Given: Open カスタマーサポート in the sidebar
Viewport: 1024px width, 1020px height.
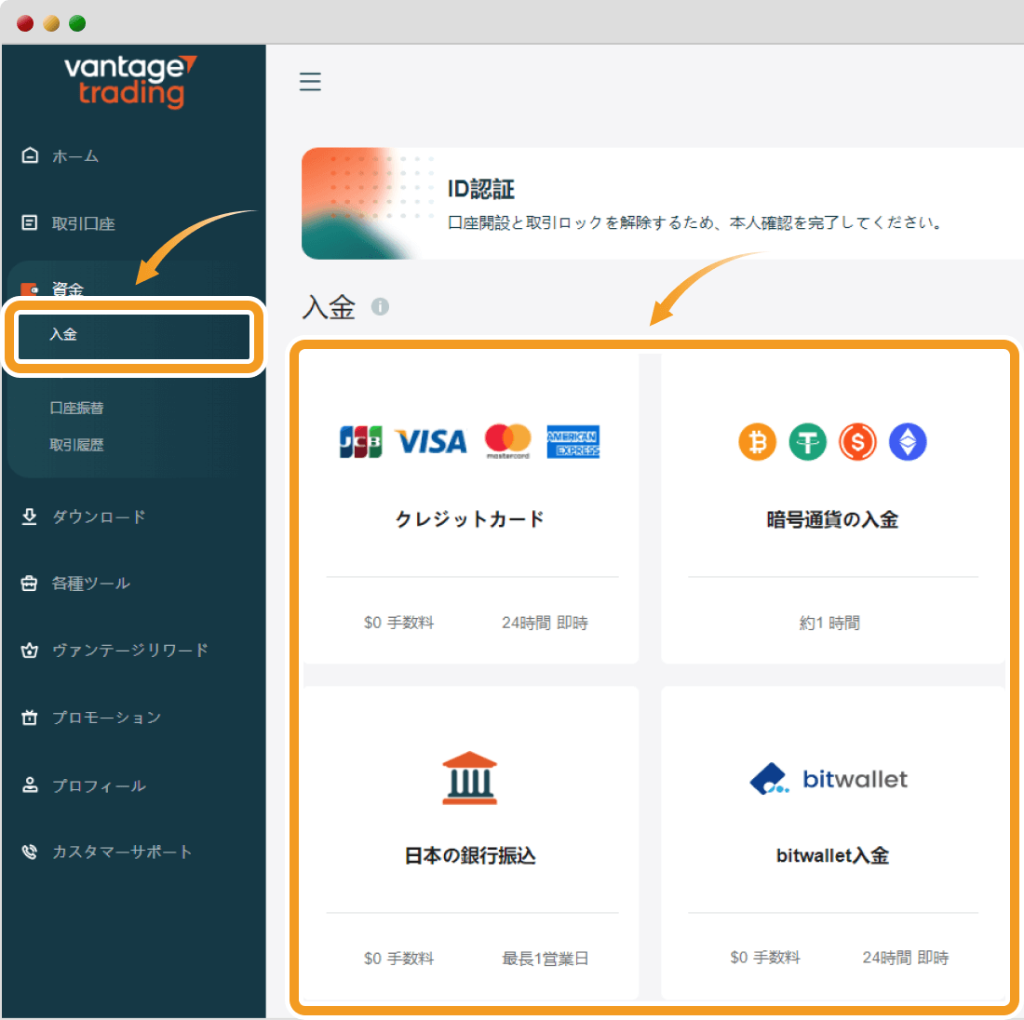Looking at the screenshot, I should pos(122,852).
